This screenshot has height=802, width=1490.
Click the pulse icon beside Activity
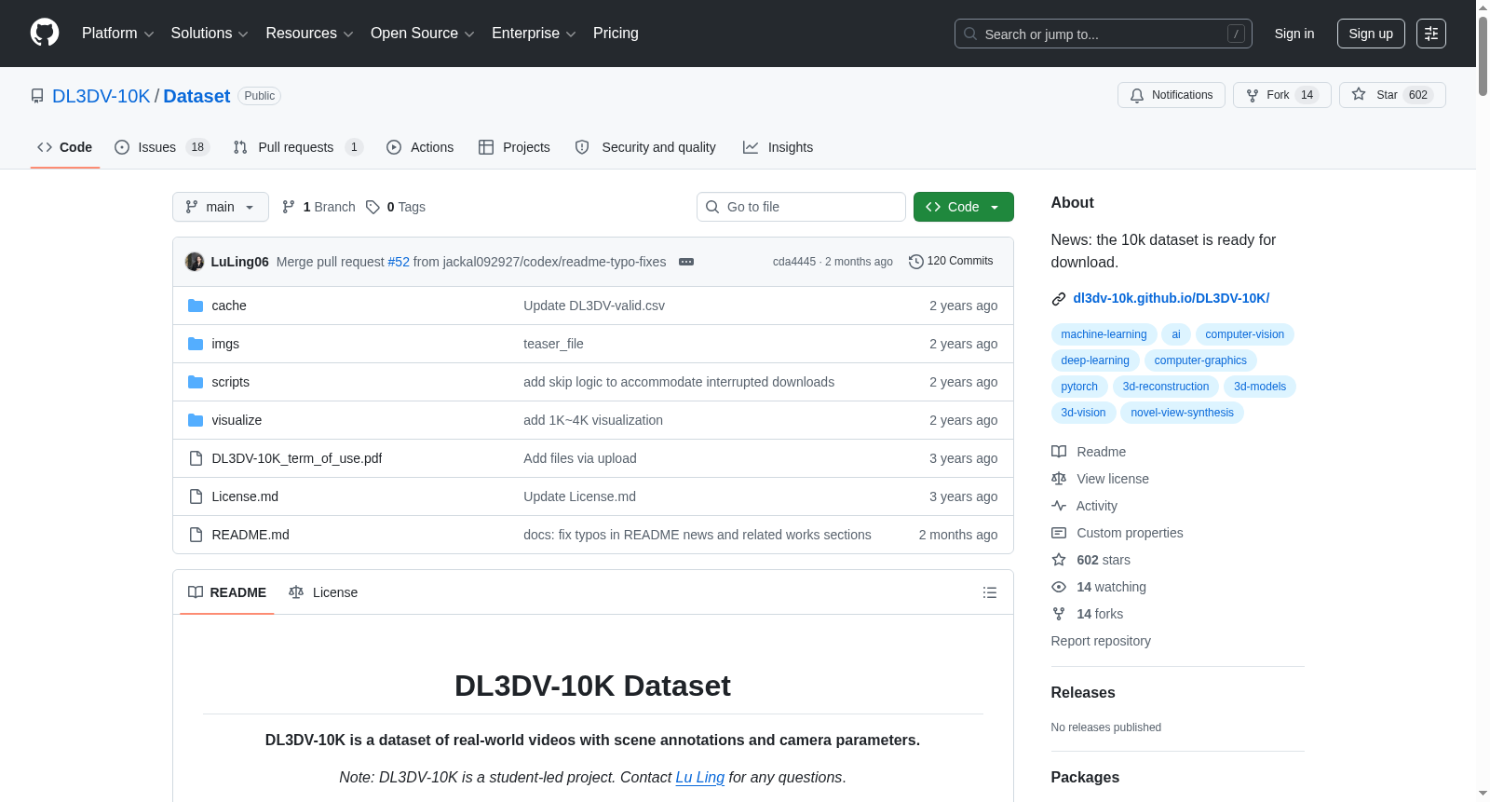[1059, 506]
